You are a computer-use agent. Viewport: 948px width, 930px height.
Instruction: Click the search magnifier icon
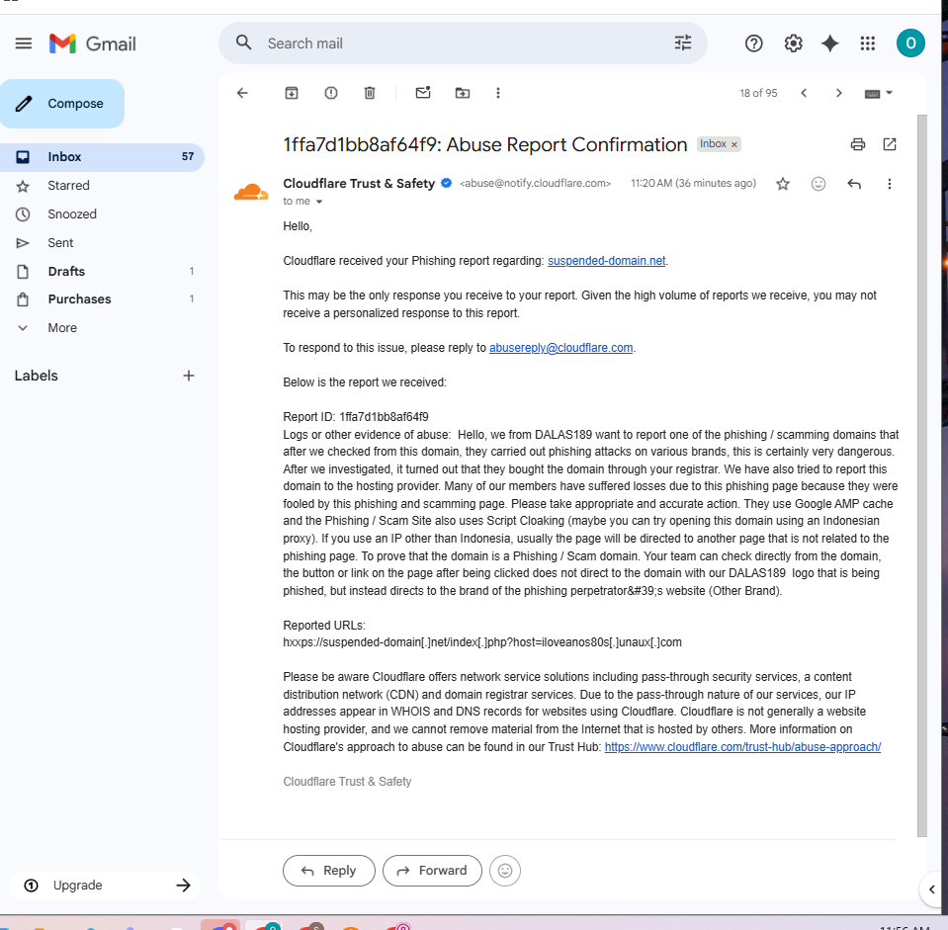pyautogui.click(x=243, y=42)
